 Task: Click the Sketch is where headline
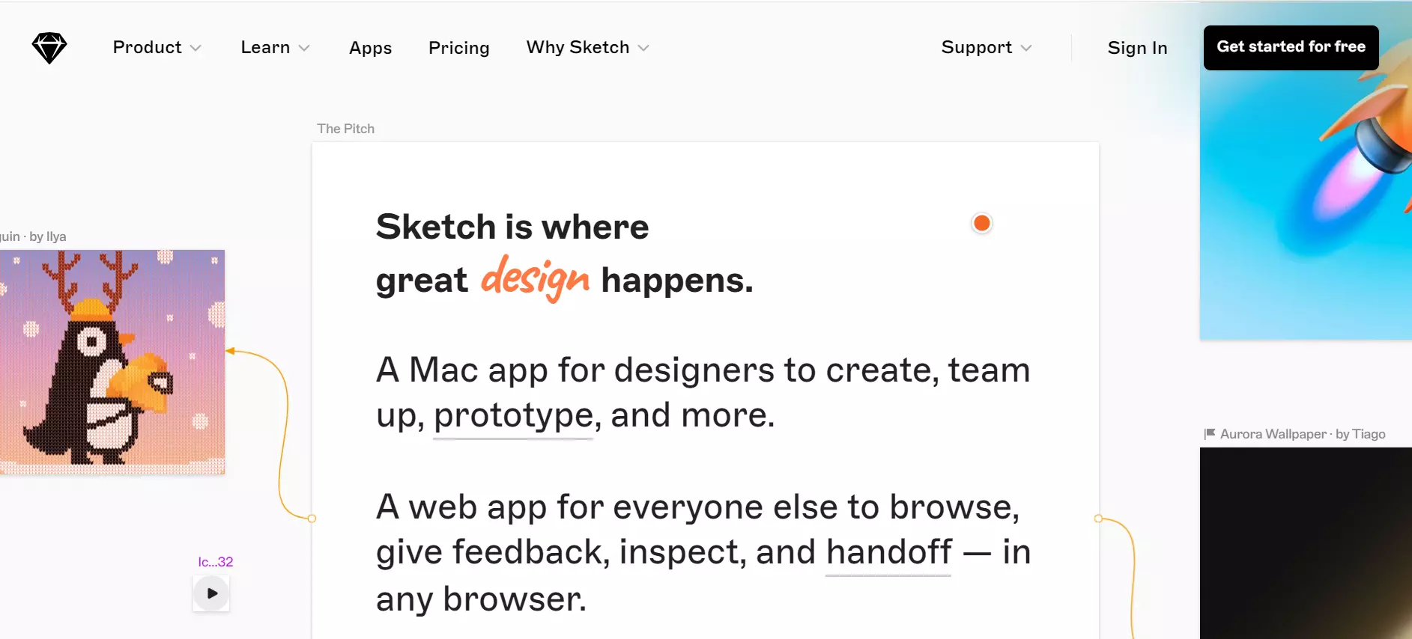pos(512,227)
